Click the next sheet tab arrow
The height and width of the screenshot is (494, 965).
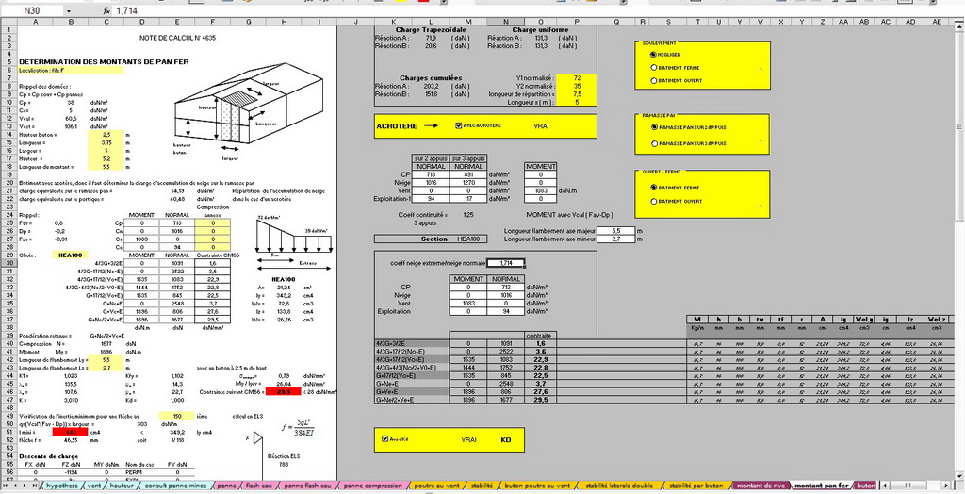[x=25, y=486]
